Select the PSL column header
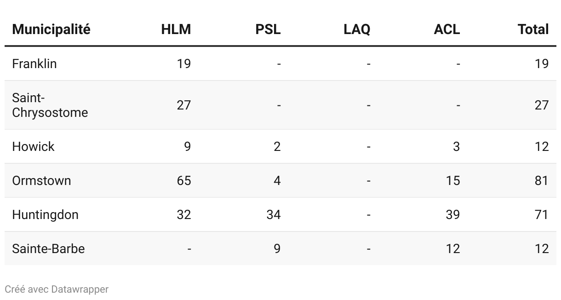Viewport: 561px width, 300px height. coord(268,29)
